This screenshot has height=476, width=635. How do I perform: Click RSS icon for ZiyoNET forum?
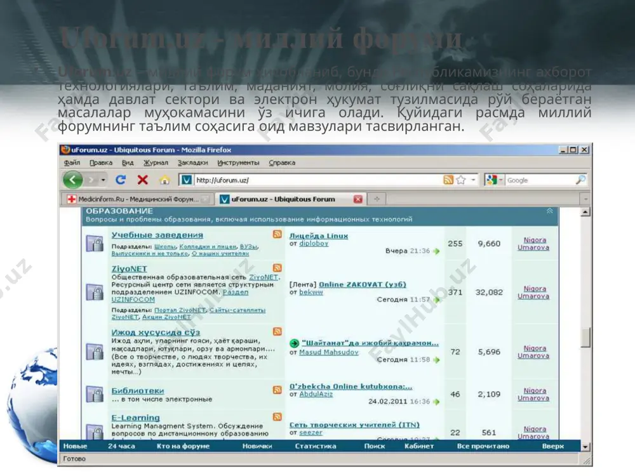[277, 268]
